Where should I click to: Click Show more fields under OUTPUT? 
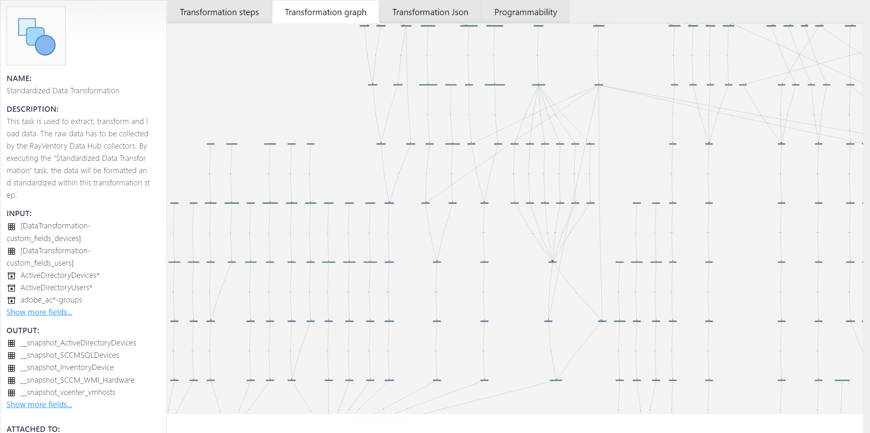[39, 404]
